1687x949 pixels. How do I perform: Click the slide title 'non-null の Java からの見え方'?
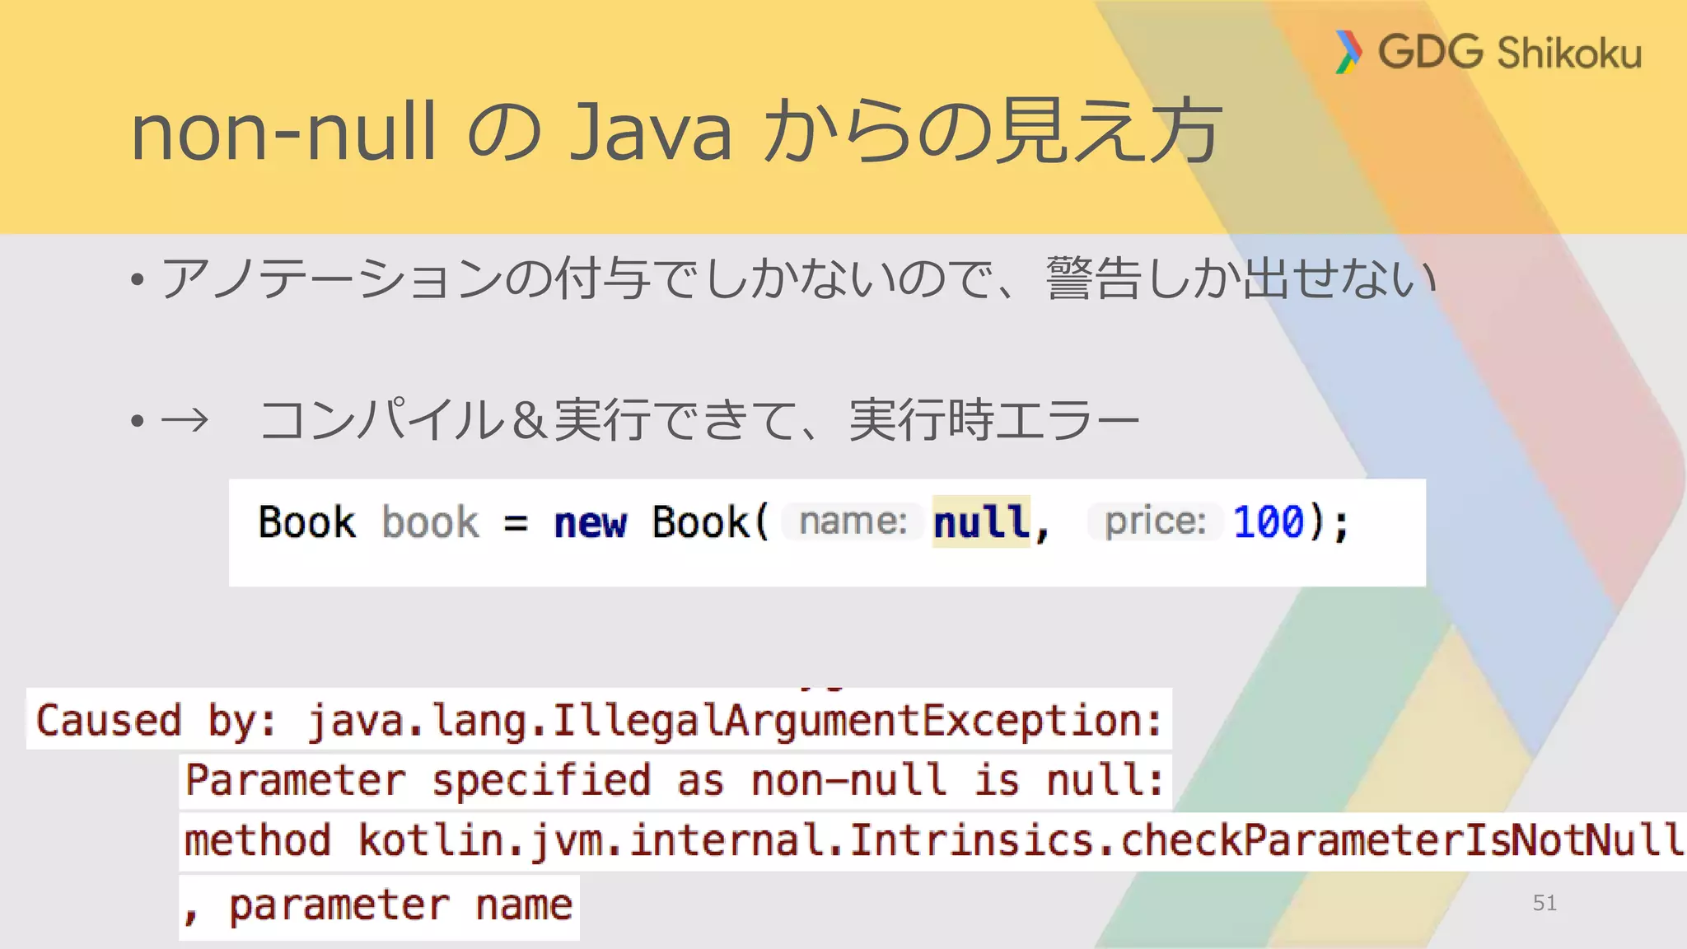click(676, 131)
